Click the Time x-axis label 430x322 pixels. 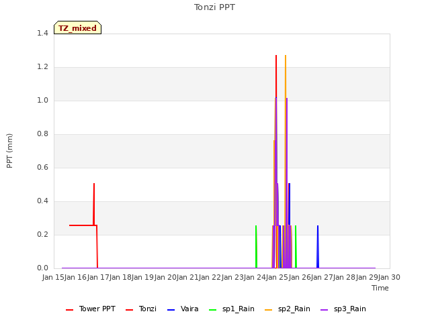(380, 288)
